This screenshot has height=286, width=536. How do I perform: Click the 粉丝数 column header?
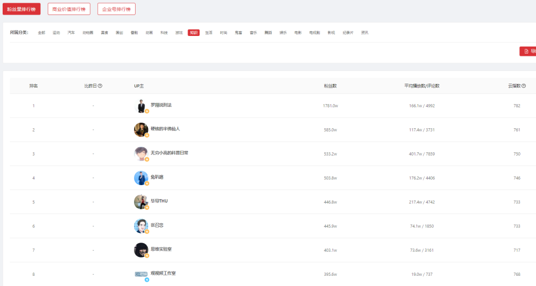330,86
